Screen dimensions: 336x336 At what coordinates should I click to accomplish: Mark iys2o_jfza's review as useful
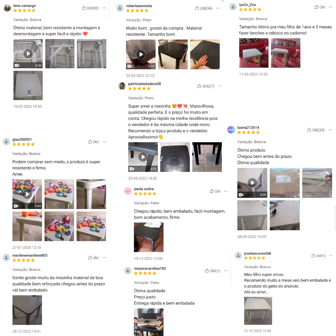click(x=320, y=7)
